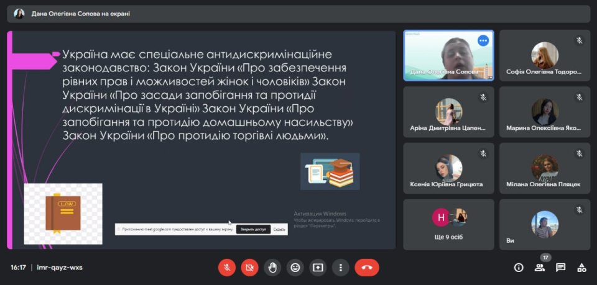Click the 16:17 time display
597x285 pixels.
click(x=18, y=268)
